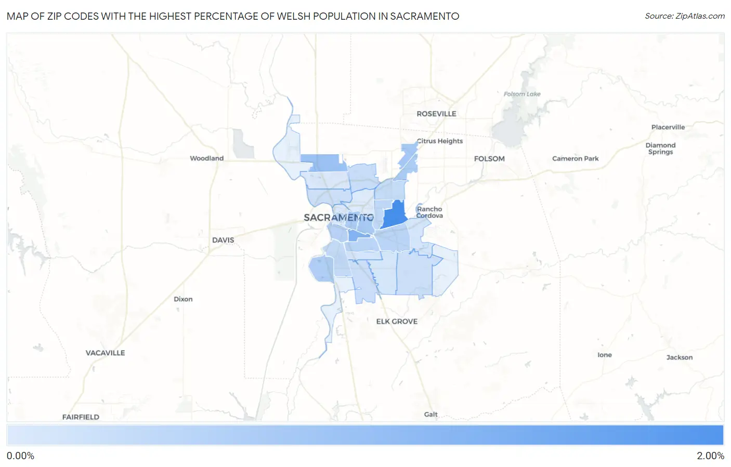Select the Rancho Cordova label
This screenshot has height=467, width=731.
[x=429, y=212]
